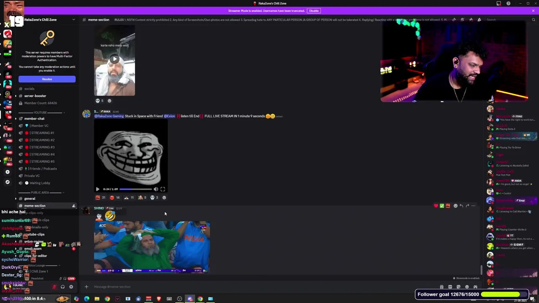Screen dimensions: 539x303
Task: Open the sticker picker
Action: click(x=459, y=287)
